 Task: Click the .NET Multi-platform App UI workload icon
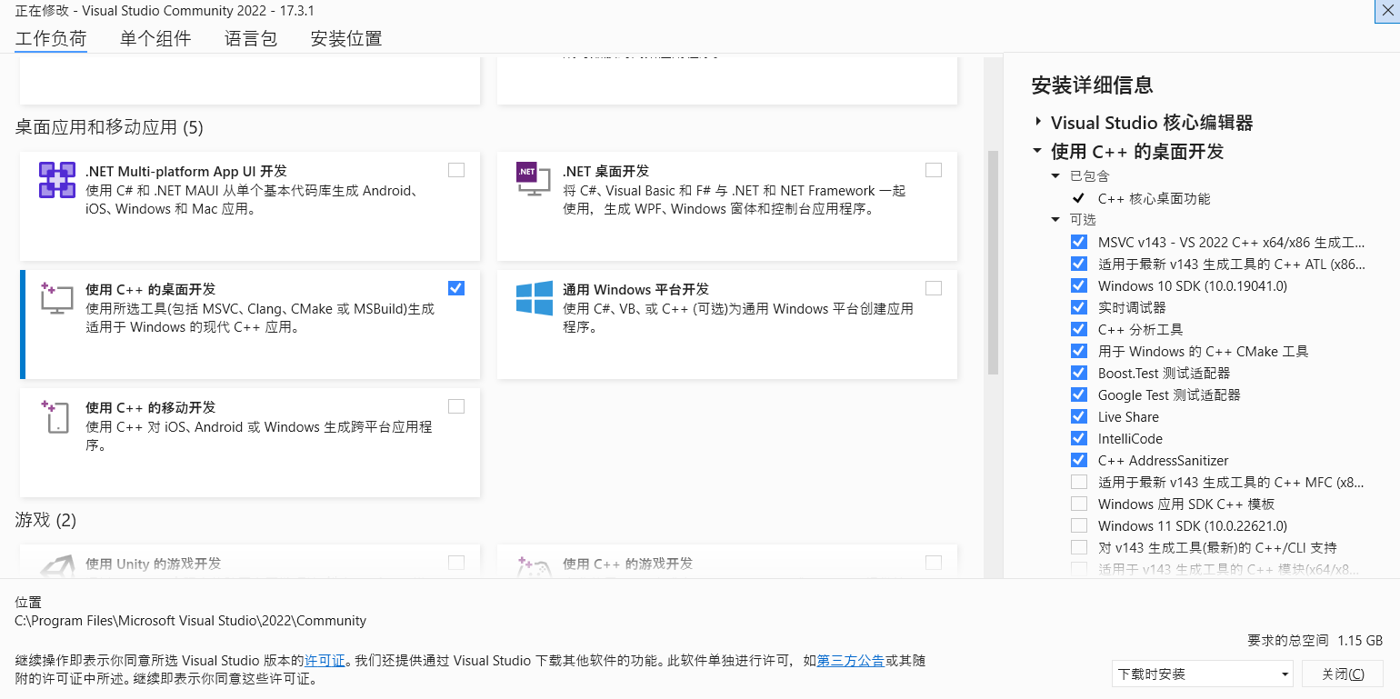[57, 180]
